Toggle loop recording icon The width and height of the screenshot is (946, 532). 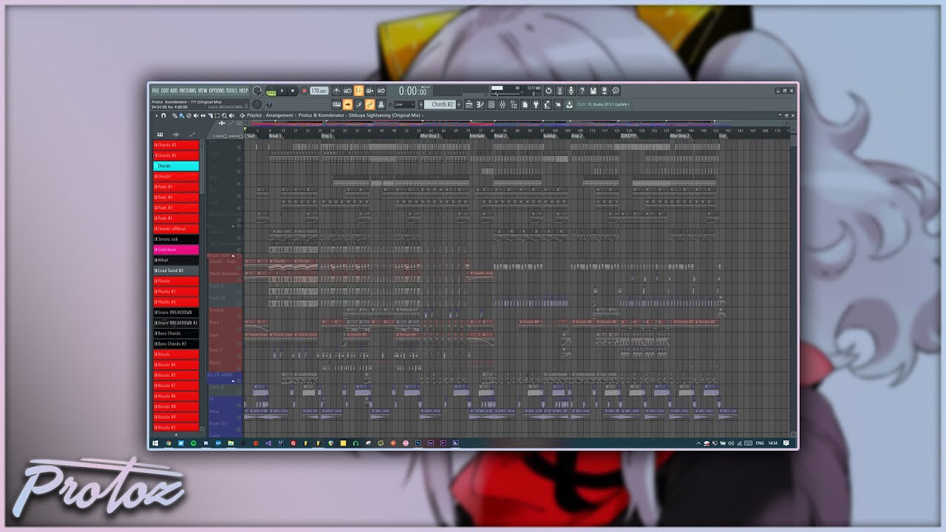pos(381,91)
